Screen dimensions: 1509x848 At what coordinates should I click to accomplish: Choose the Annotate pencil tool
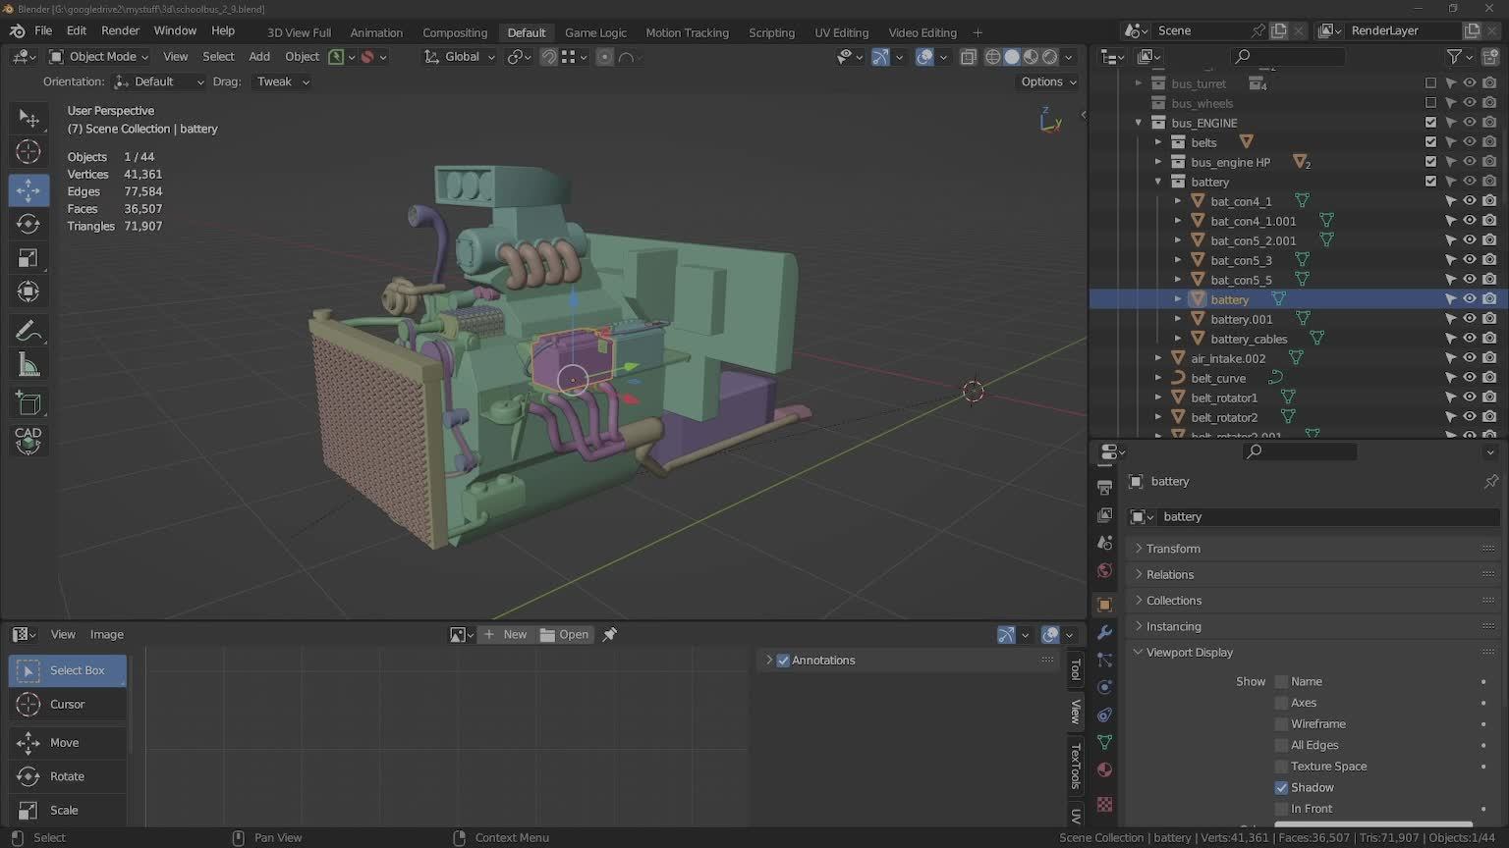(28, 331)
